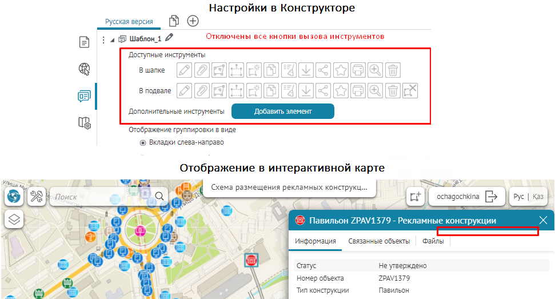Toggle the trash delete tool in В шапке row
The image size is (555, 299).
coord(393,70)
